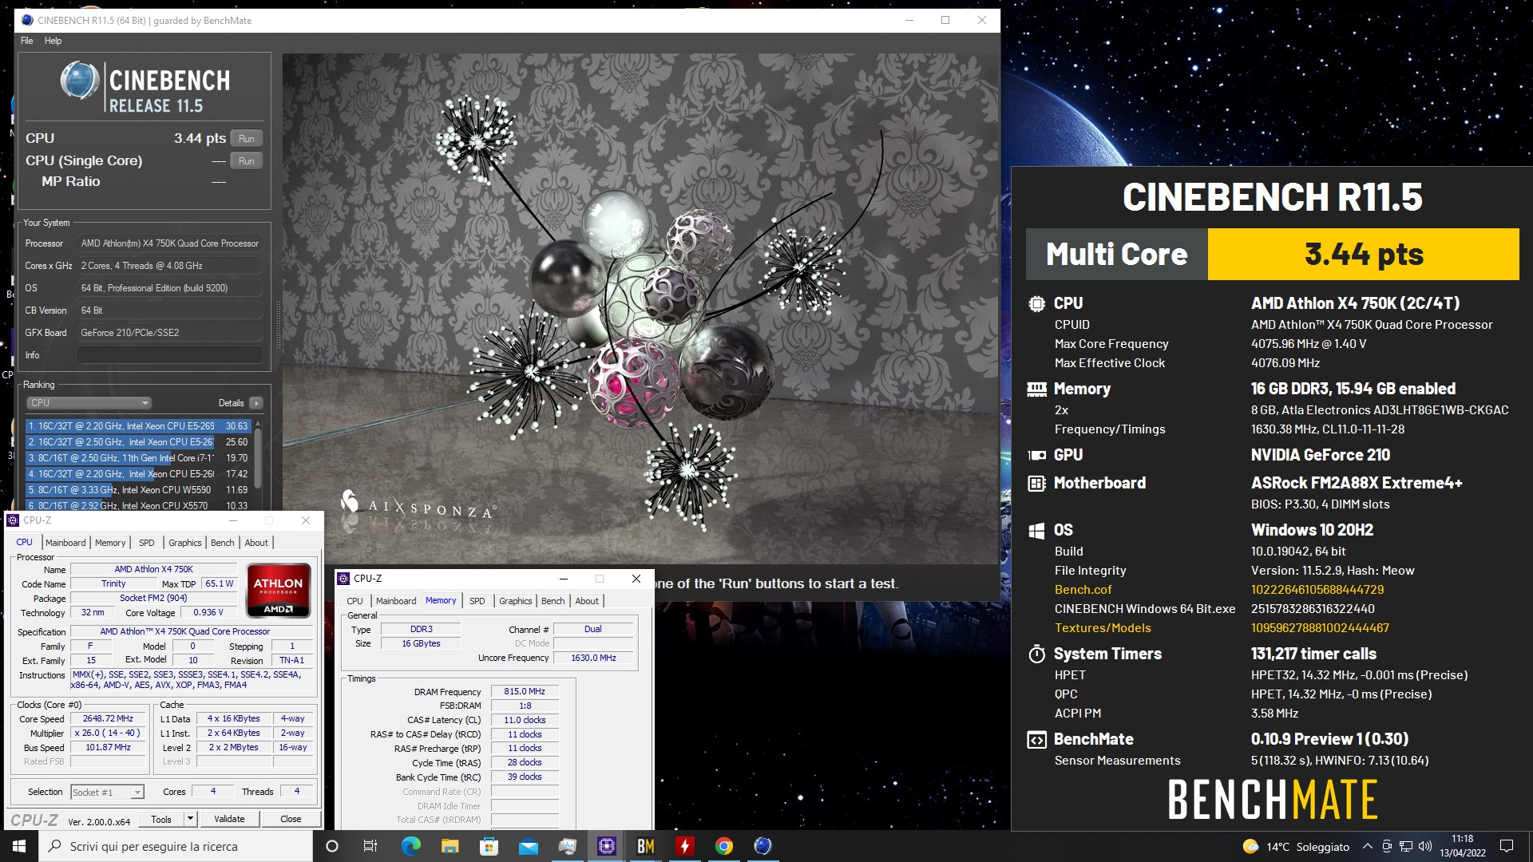
Task: Switch to CPU tab in right CPU-Z
Action: (x=355, y=601)
